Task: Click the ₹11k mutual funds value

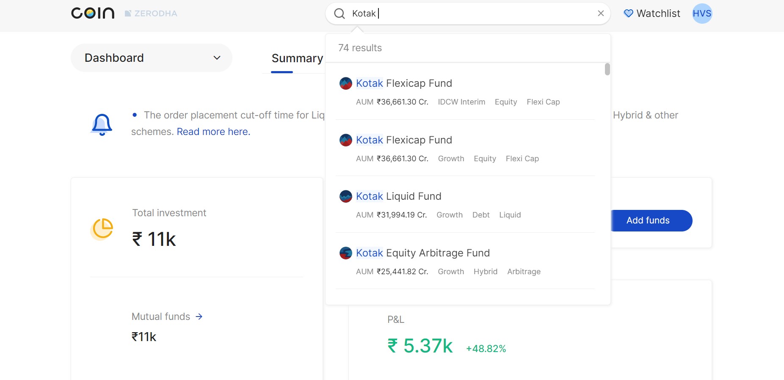Action: click(x=144, y=337)
